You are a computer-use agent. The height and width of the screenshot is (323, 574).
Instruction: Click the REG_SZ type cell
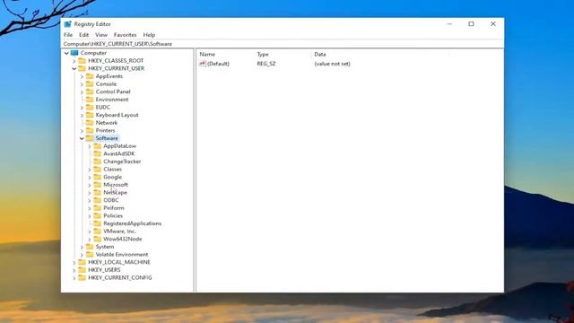(x=266, y=64)
